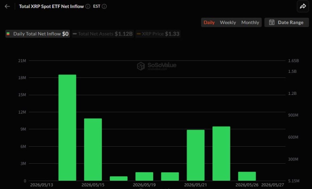Toggle XRP Price series
Screen dimensions: 312x189
point(158,34)
